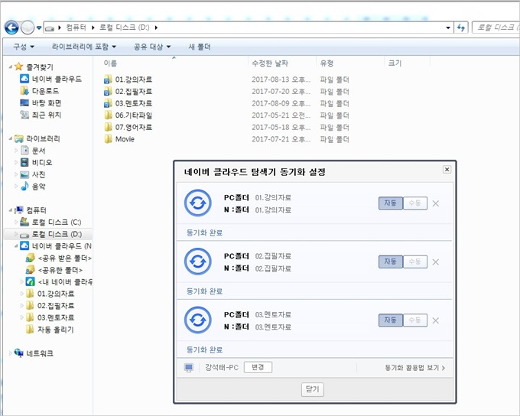Click the 즐겨찾기 star icon

coord(19,67)
